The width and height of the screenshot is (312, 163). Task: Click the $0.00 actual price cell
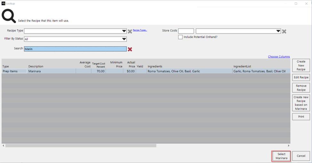(x=129, y=71)
